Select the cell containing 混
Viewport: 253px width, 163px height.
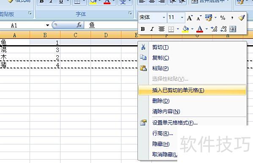click(15, 49)
